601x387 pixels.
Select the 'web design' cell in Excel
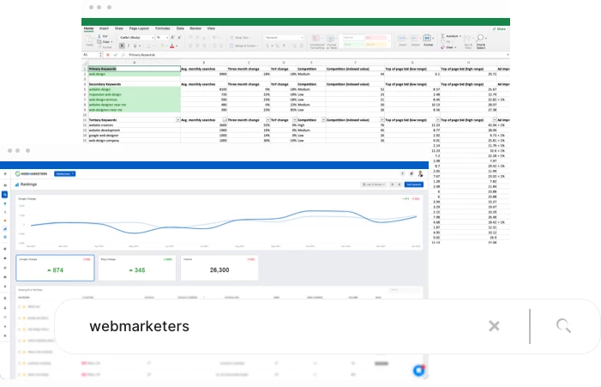[x=134, y=74]
